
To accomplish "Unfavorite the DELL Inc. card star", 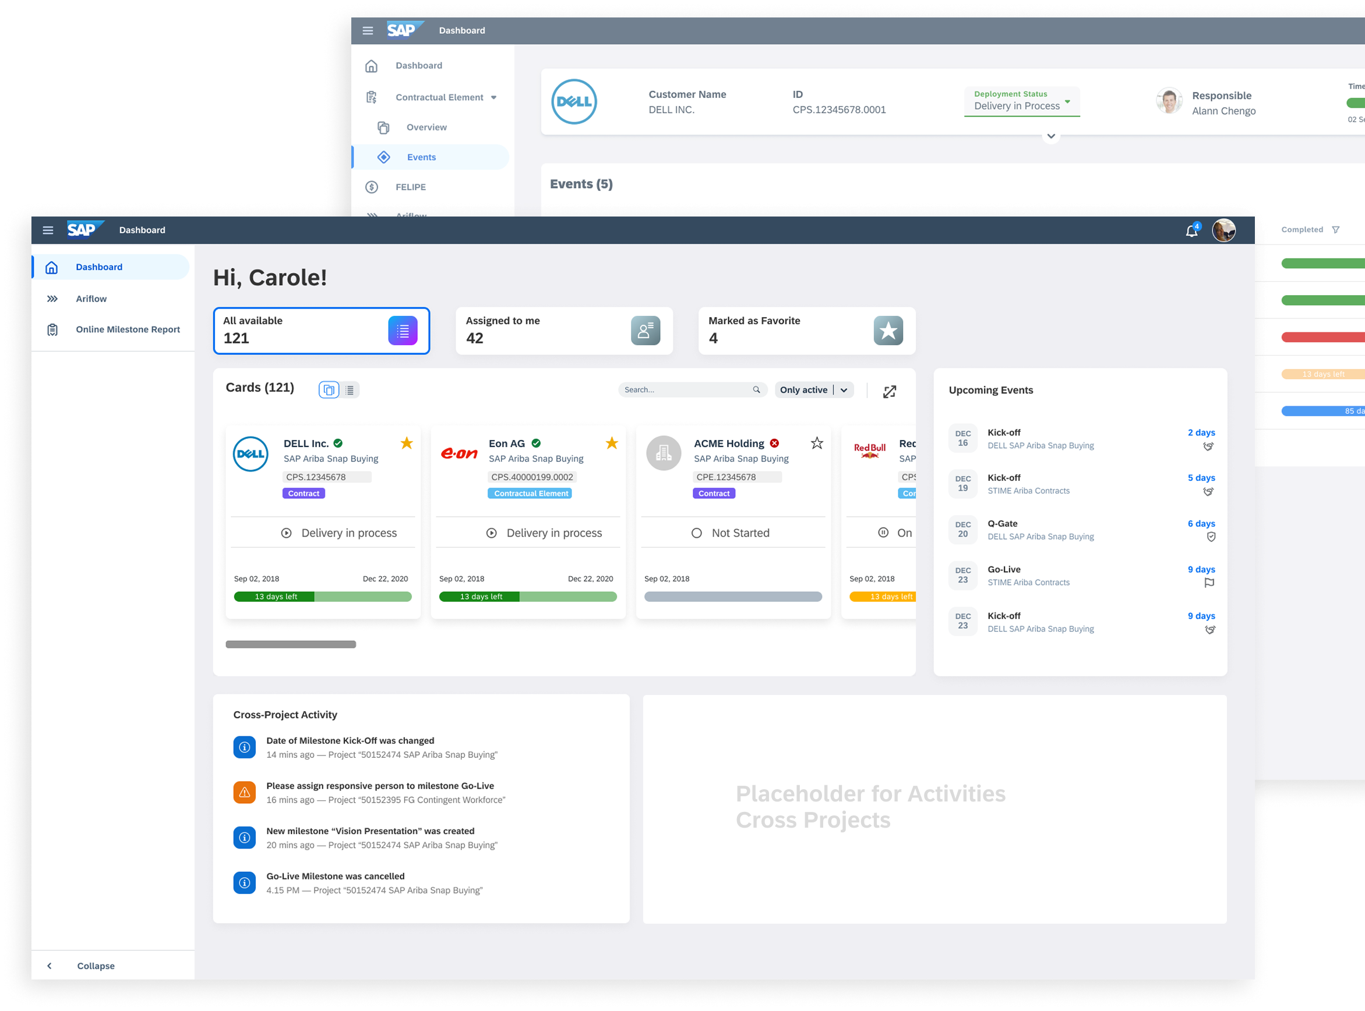I will [x=407, y=443].
